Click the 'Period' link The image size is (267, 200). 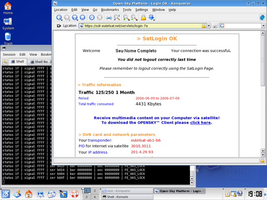[83, 98]
